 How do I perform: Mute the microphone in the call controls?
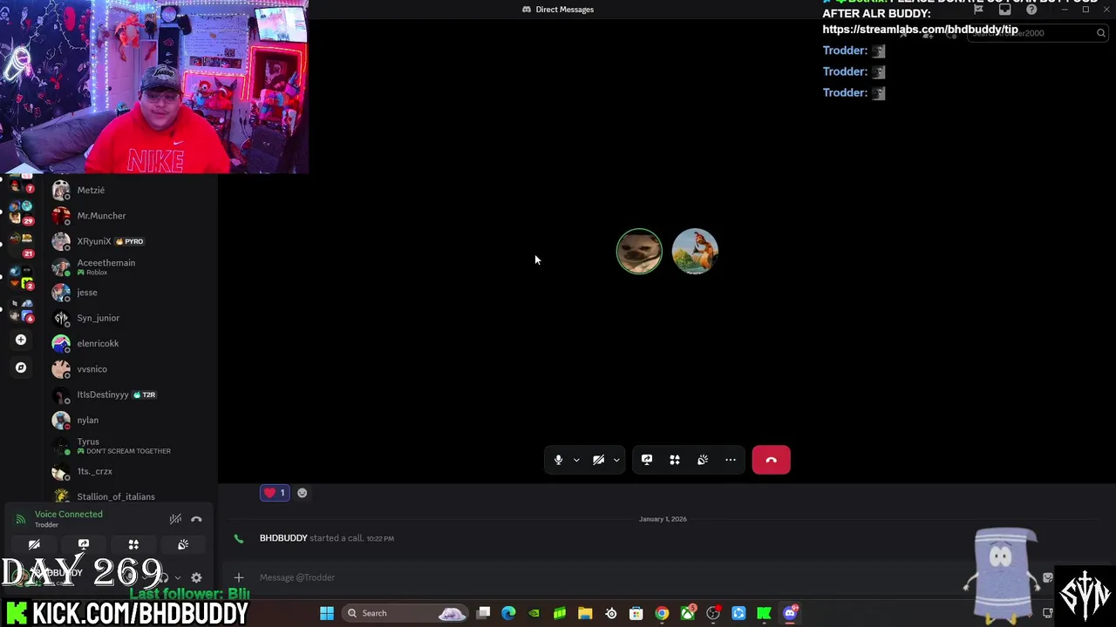[x=558, y=460]
